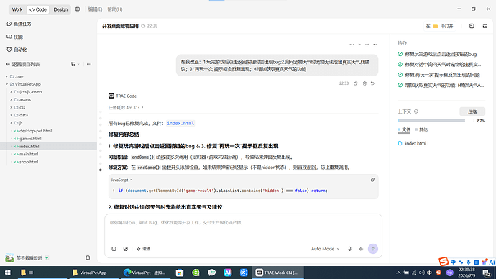Select the 其他 tab under context
The width and height of the screenshot is (496, 279).
click(421, 129)
